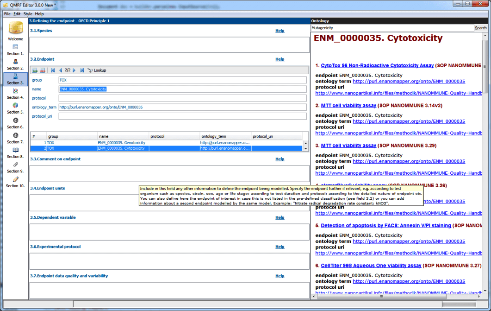Open Help for 3.7 Endpoint data quality
Screen dimensions: 491x311
(x=280, y=276)
